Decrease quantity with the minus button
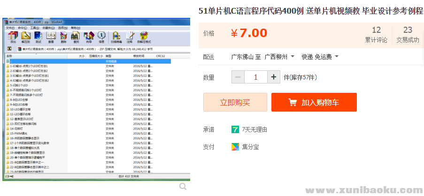This screenshot has height=196, width=424. tap(238, 77)
